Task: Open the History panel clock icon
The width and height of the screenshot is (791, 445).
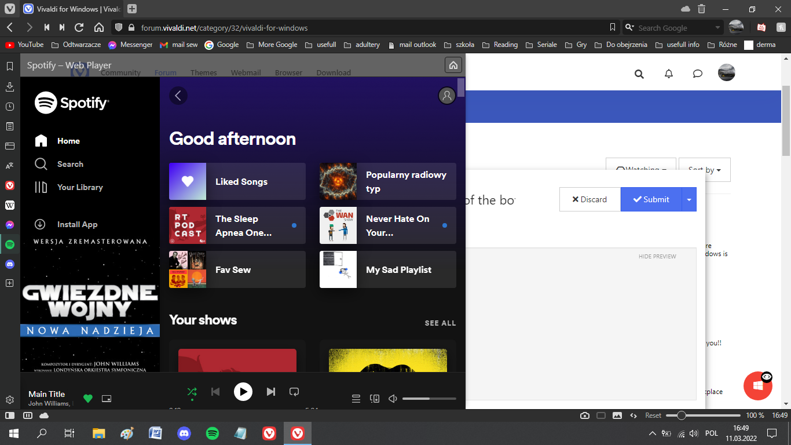Action: (10, 107)
